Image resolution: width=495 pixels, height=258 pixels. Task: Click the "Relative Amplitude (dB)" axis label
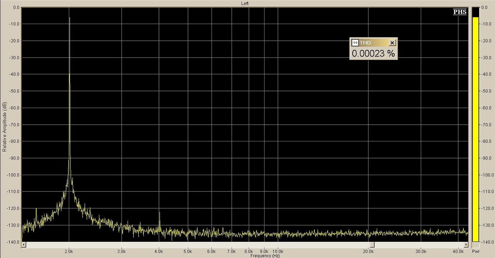click(4, 127)
